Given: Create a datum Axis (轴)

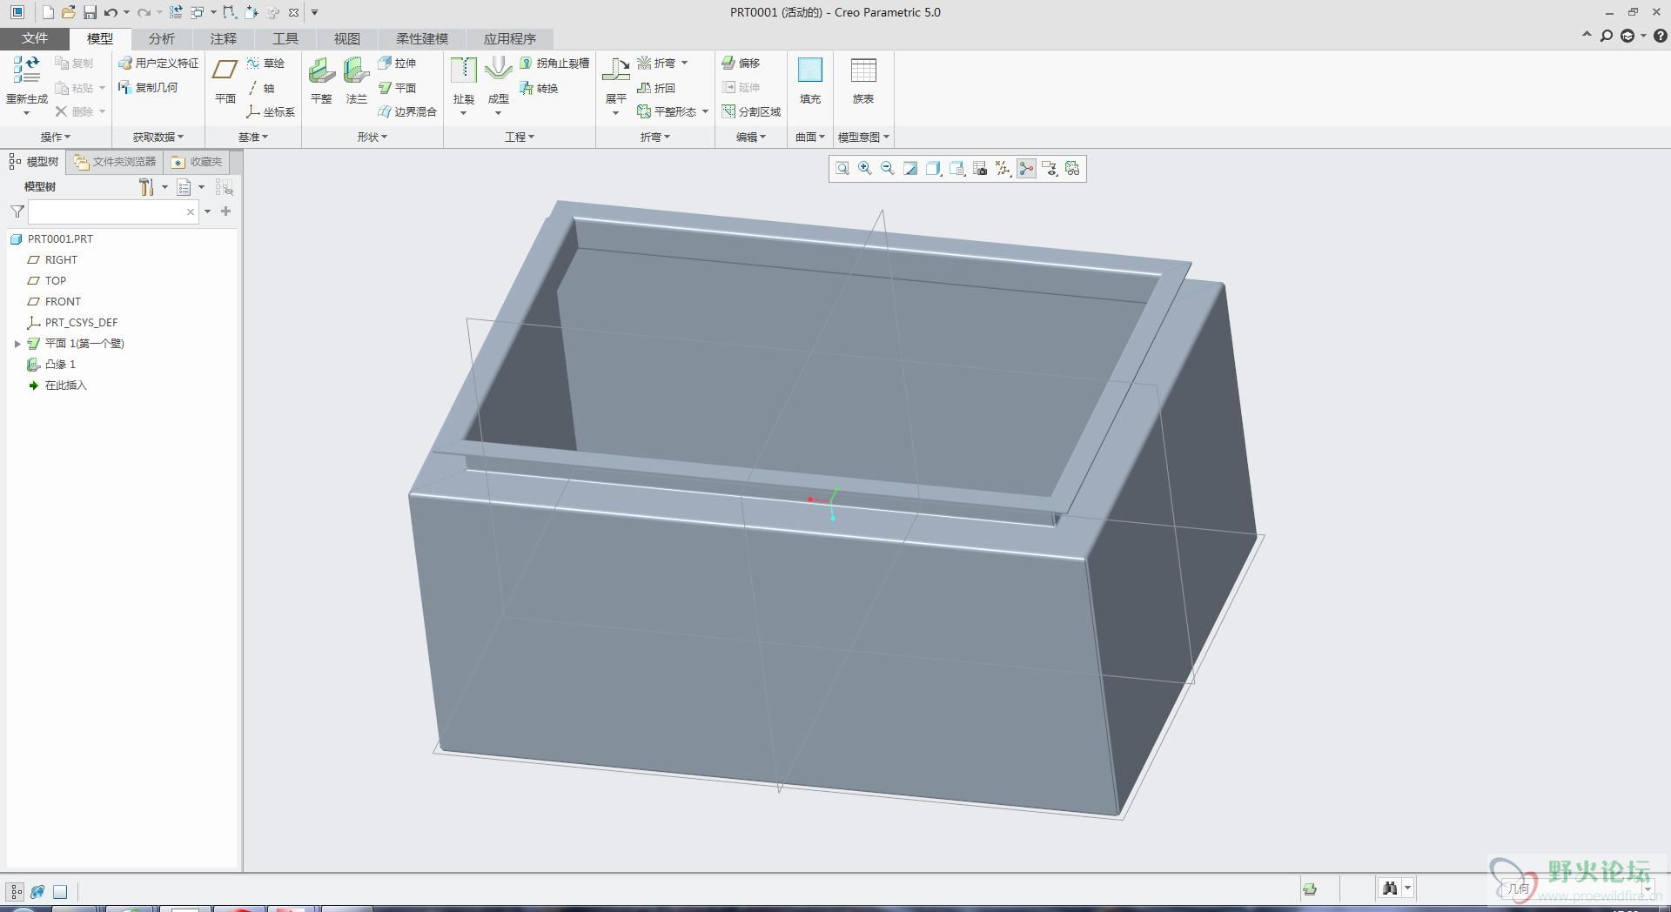Looking at the screenshot, I should tap(261, 88).
